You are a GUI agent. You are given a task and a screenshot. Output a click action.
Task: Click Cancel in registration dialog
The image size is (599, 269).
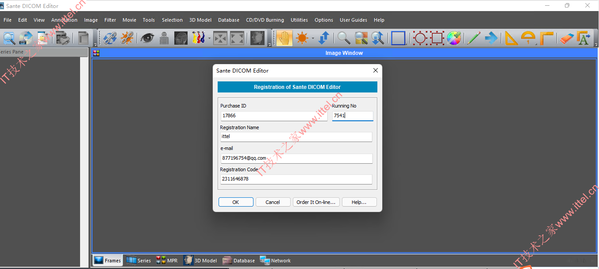(273, 202)
